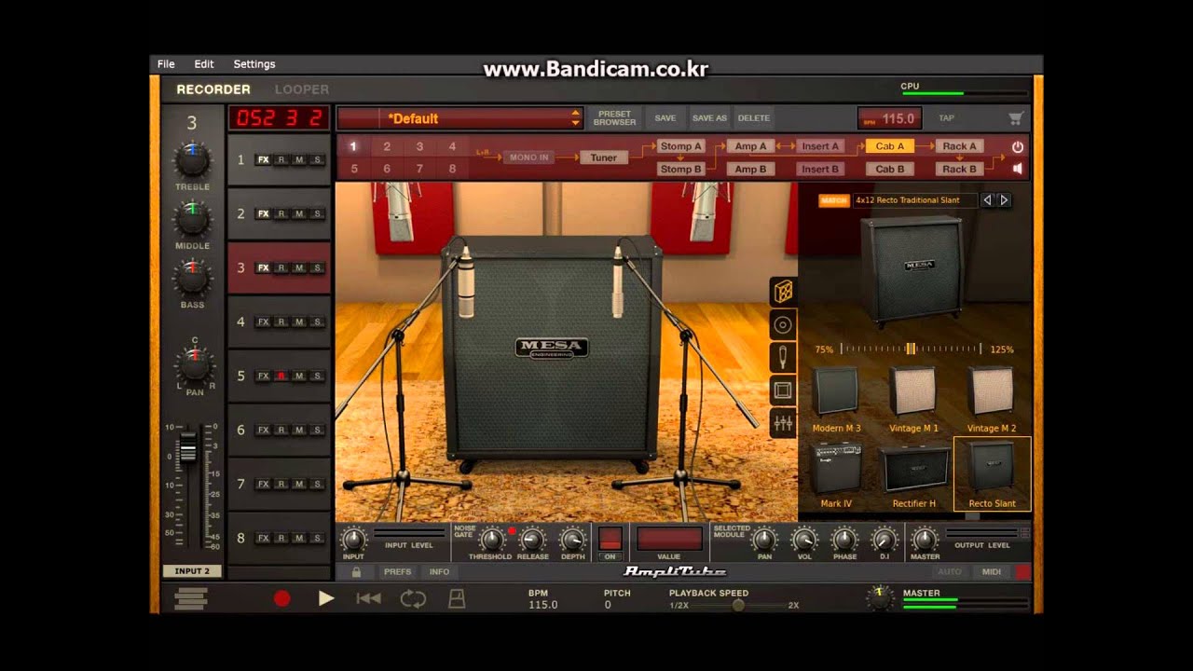Image resolution: width=1193 pixels, height=671 pixels.
Task: Open the File menu
Action: [x=166, y=64]
